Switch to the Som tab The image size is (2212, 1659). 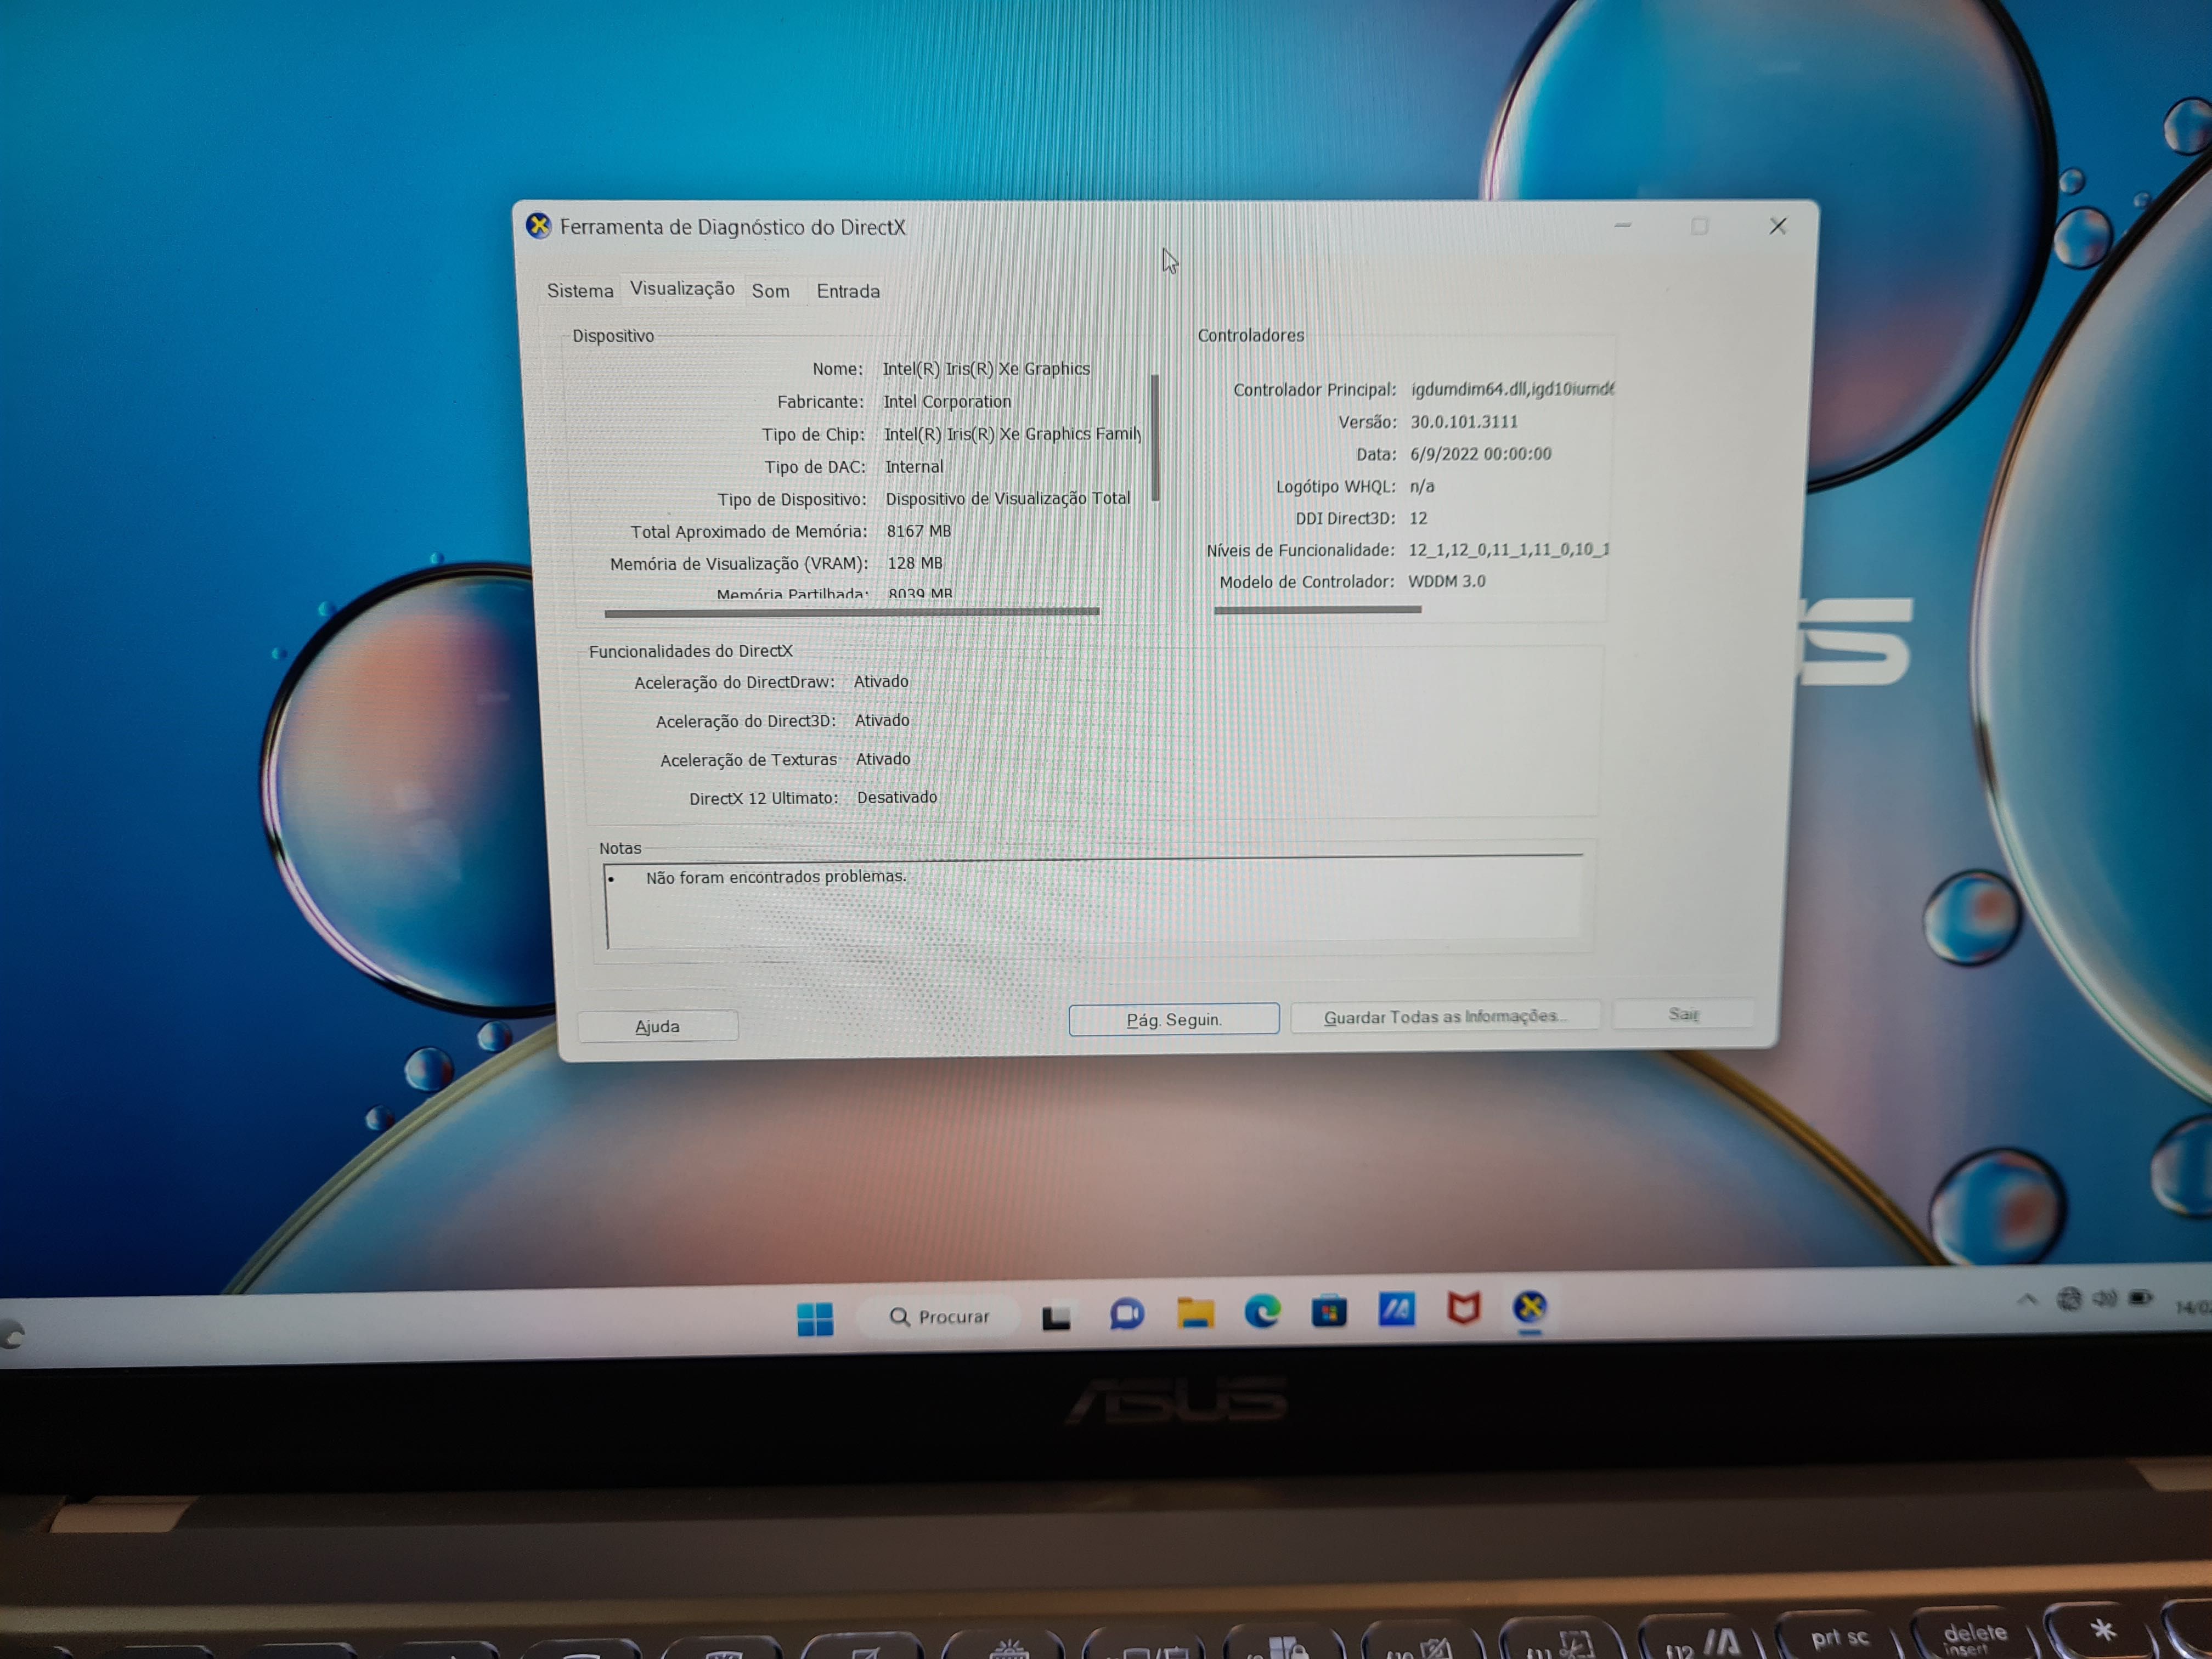[x=770, y=291]
